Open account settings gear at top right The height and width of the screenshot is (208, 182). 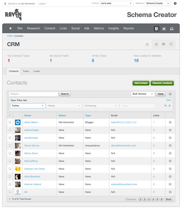point(175,3)
